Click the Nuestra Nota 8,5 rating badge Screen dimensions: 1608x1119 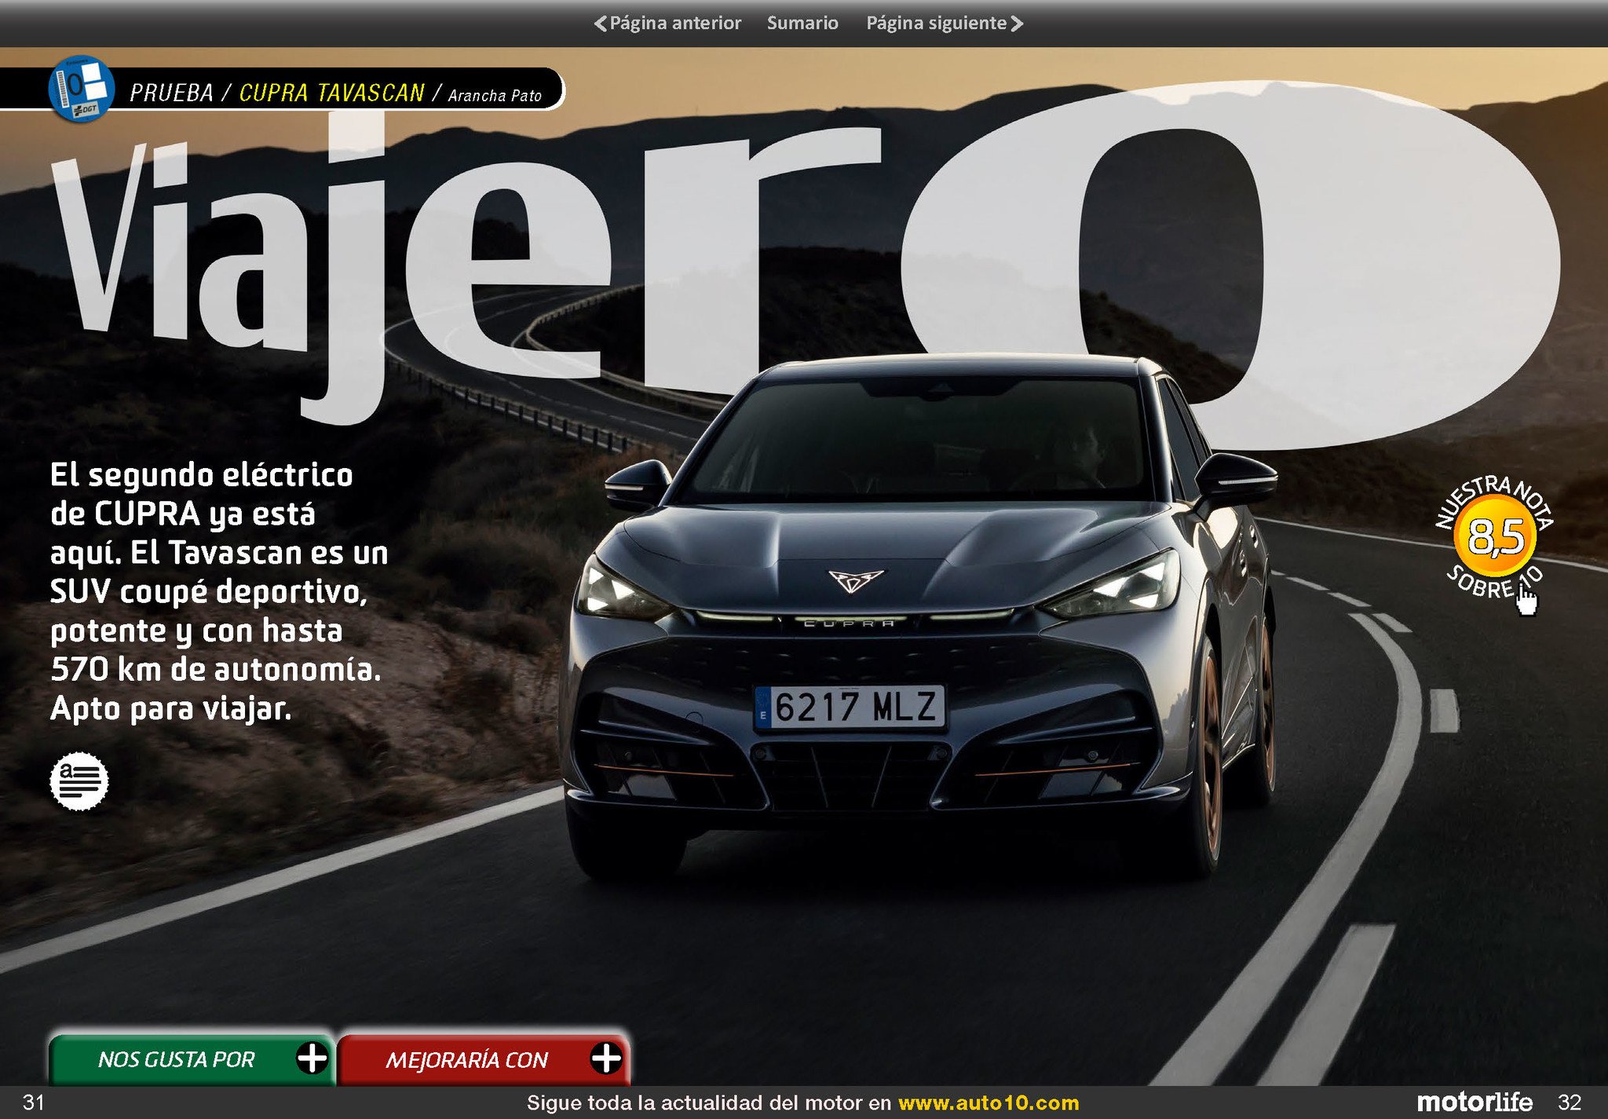pyautogui.click(x=1494, y=538)
